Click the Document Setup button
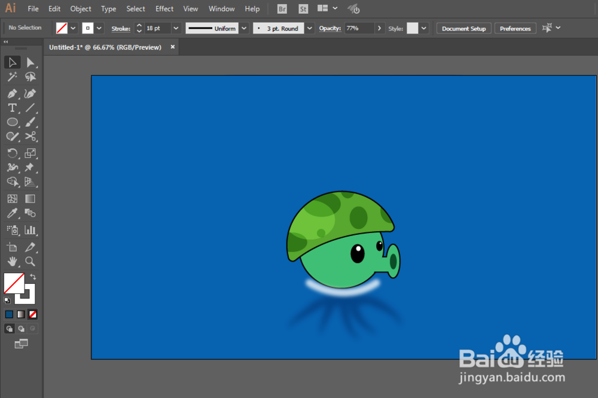This screenshot has height=398, width=598. click(x=464, y=29)
